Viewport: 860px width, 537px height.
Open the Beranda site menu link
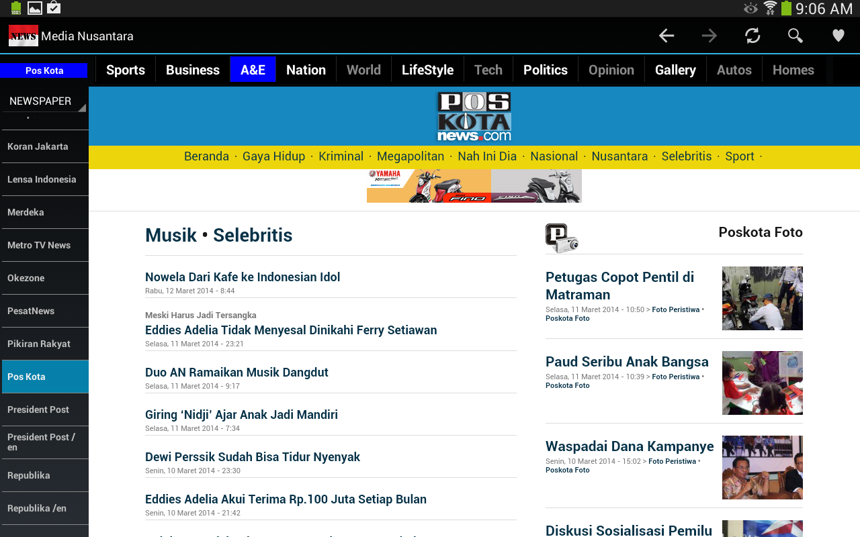[x=206, y=156]
